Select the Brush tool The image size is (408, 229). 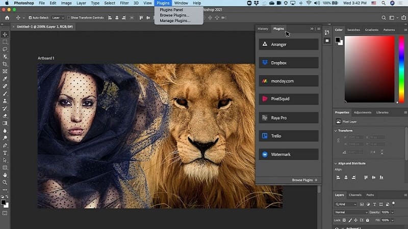coord(5,94)
